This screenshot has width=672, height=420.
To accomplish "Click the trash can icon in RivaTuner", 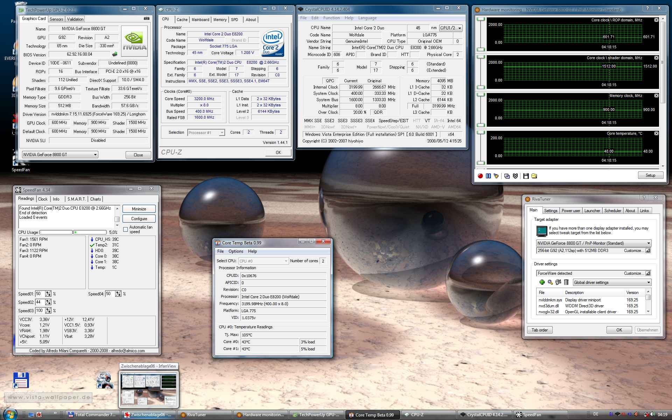I will click(x=566, y=282).
